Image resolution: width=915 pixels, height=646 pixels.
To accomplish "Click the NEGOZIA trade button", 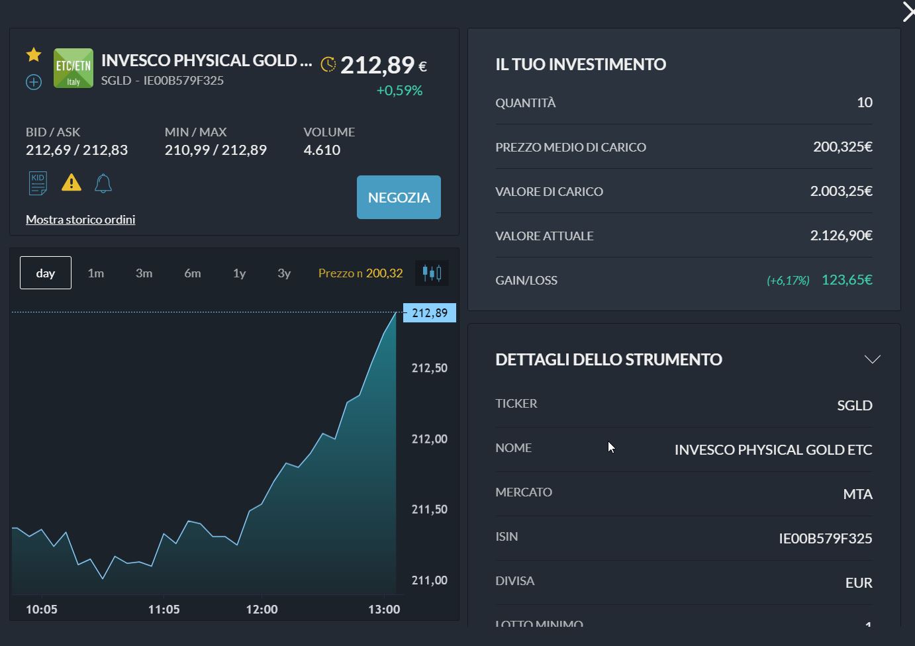I will [x=399, y=197].
